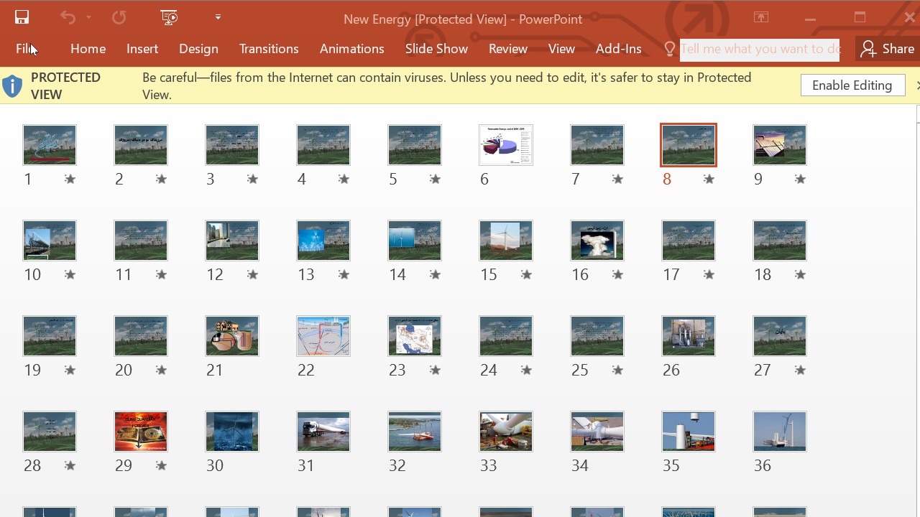Select slide 31 truck thumbnail
The image size is (920, 517).
[x=323, y=431]
